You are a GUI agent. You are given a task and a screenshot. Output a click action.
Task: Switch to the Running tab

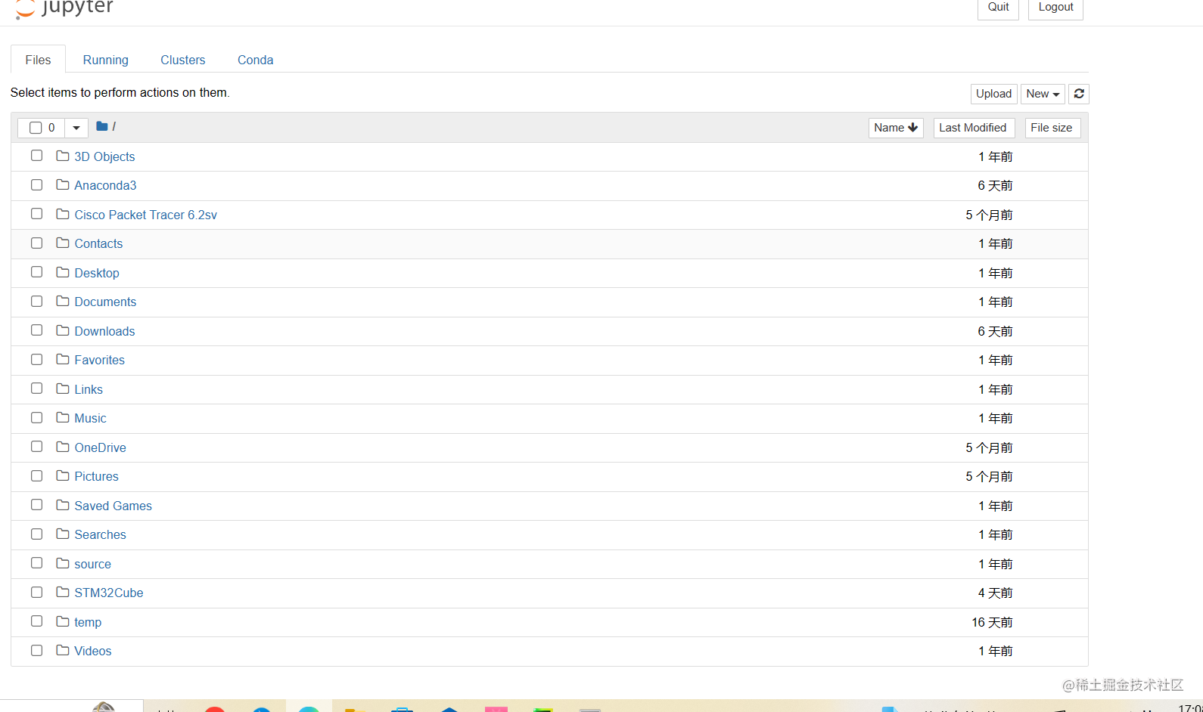coord(106,60)
